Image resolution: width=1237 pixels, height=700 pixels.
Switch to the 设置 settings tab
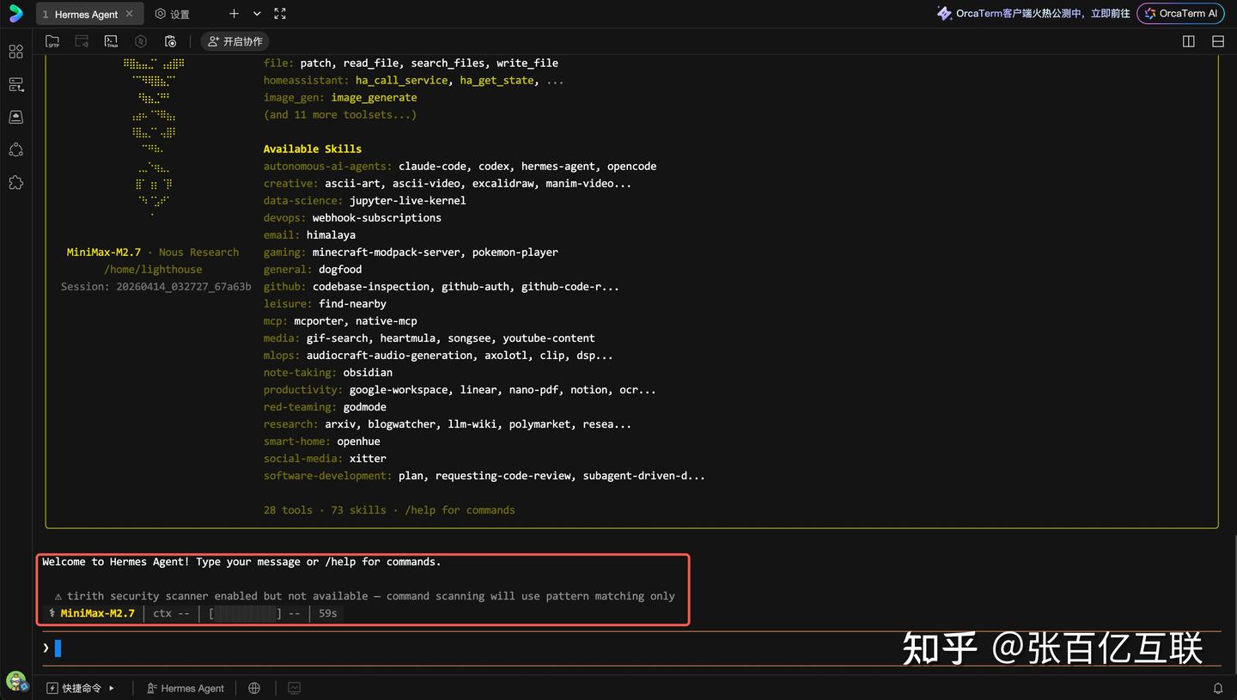[172, 13]
